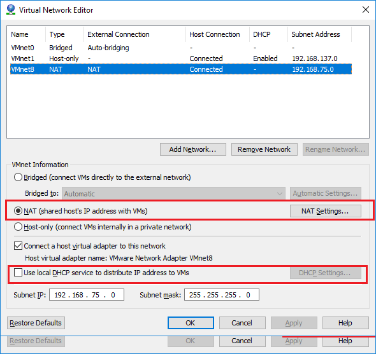Viewport: 376px width, 354px height.
Task: Click OK in the background window
Action: (x=191, y=341)
